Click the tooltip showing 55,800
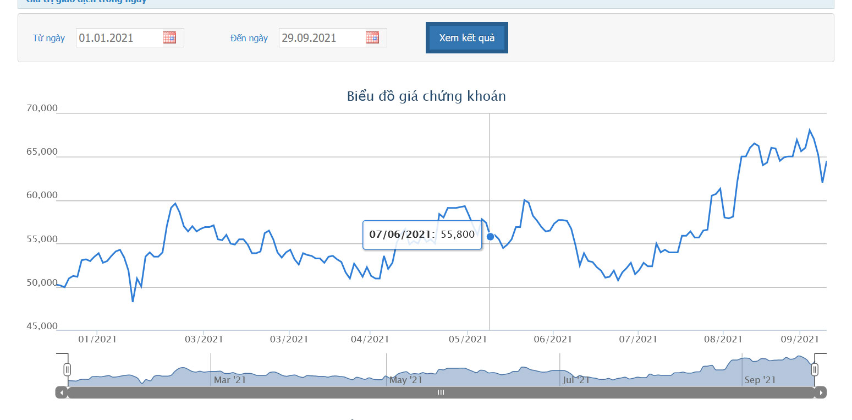 (421, 234)
